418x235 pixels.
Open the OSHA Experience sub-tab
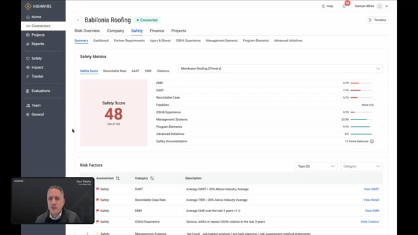pyautogui.click(x=188, y=40)
